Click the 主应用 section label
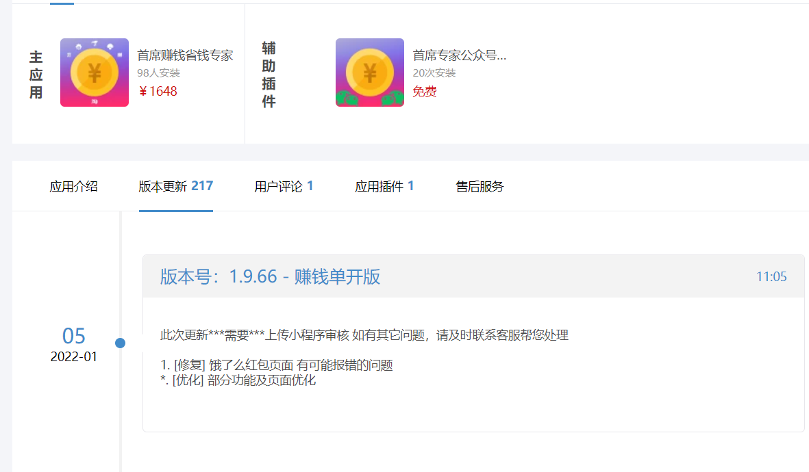 [36, 75]
